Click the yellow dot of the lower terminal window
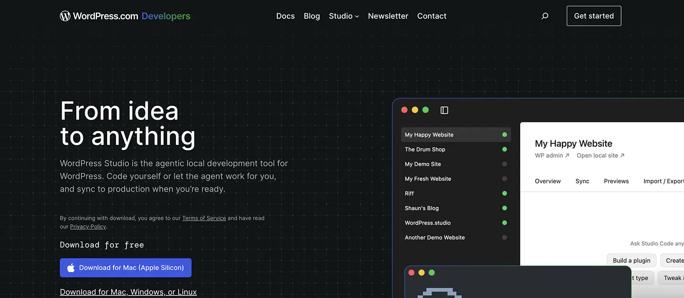 [x=421, y=272]
